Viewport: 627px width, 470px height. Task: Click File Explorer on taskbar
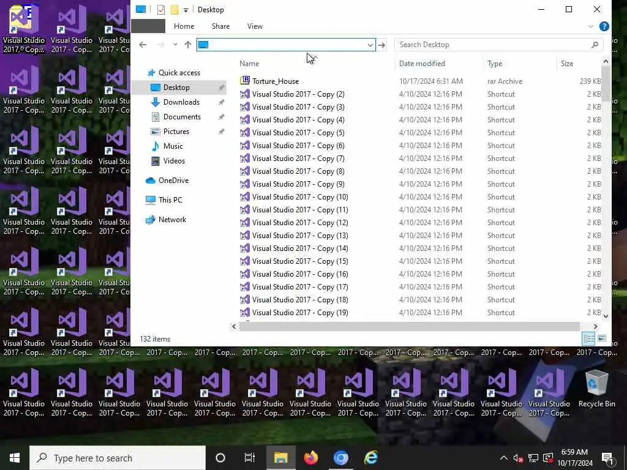click(280, 458)
